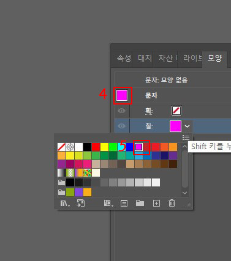Pick the pure blue swatch in first row
The height and width of the screenshot is (261, 231).
[x=130, y=147]
